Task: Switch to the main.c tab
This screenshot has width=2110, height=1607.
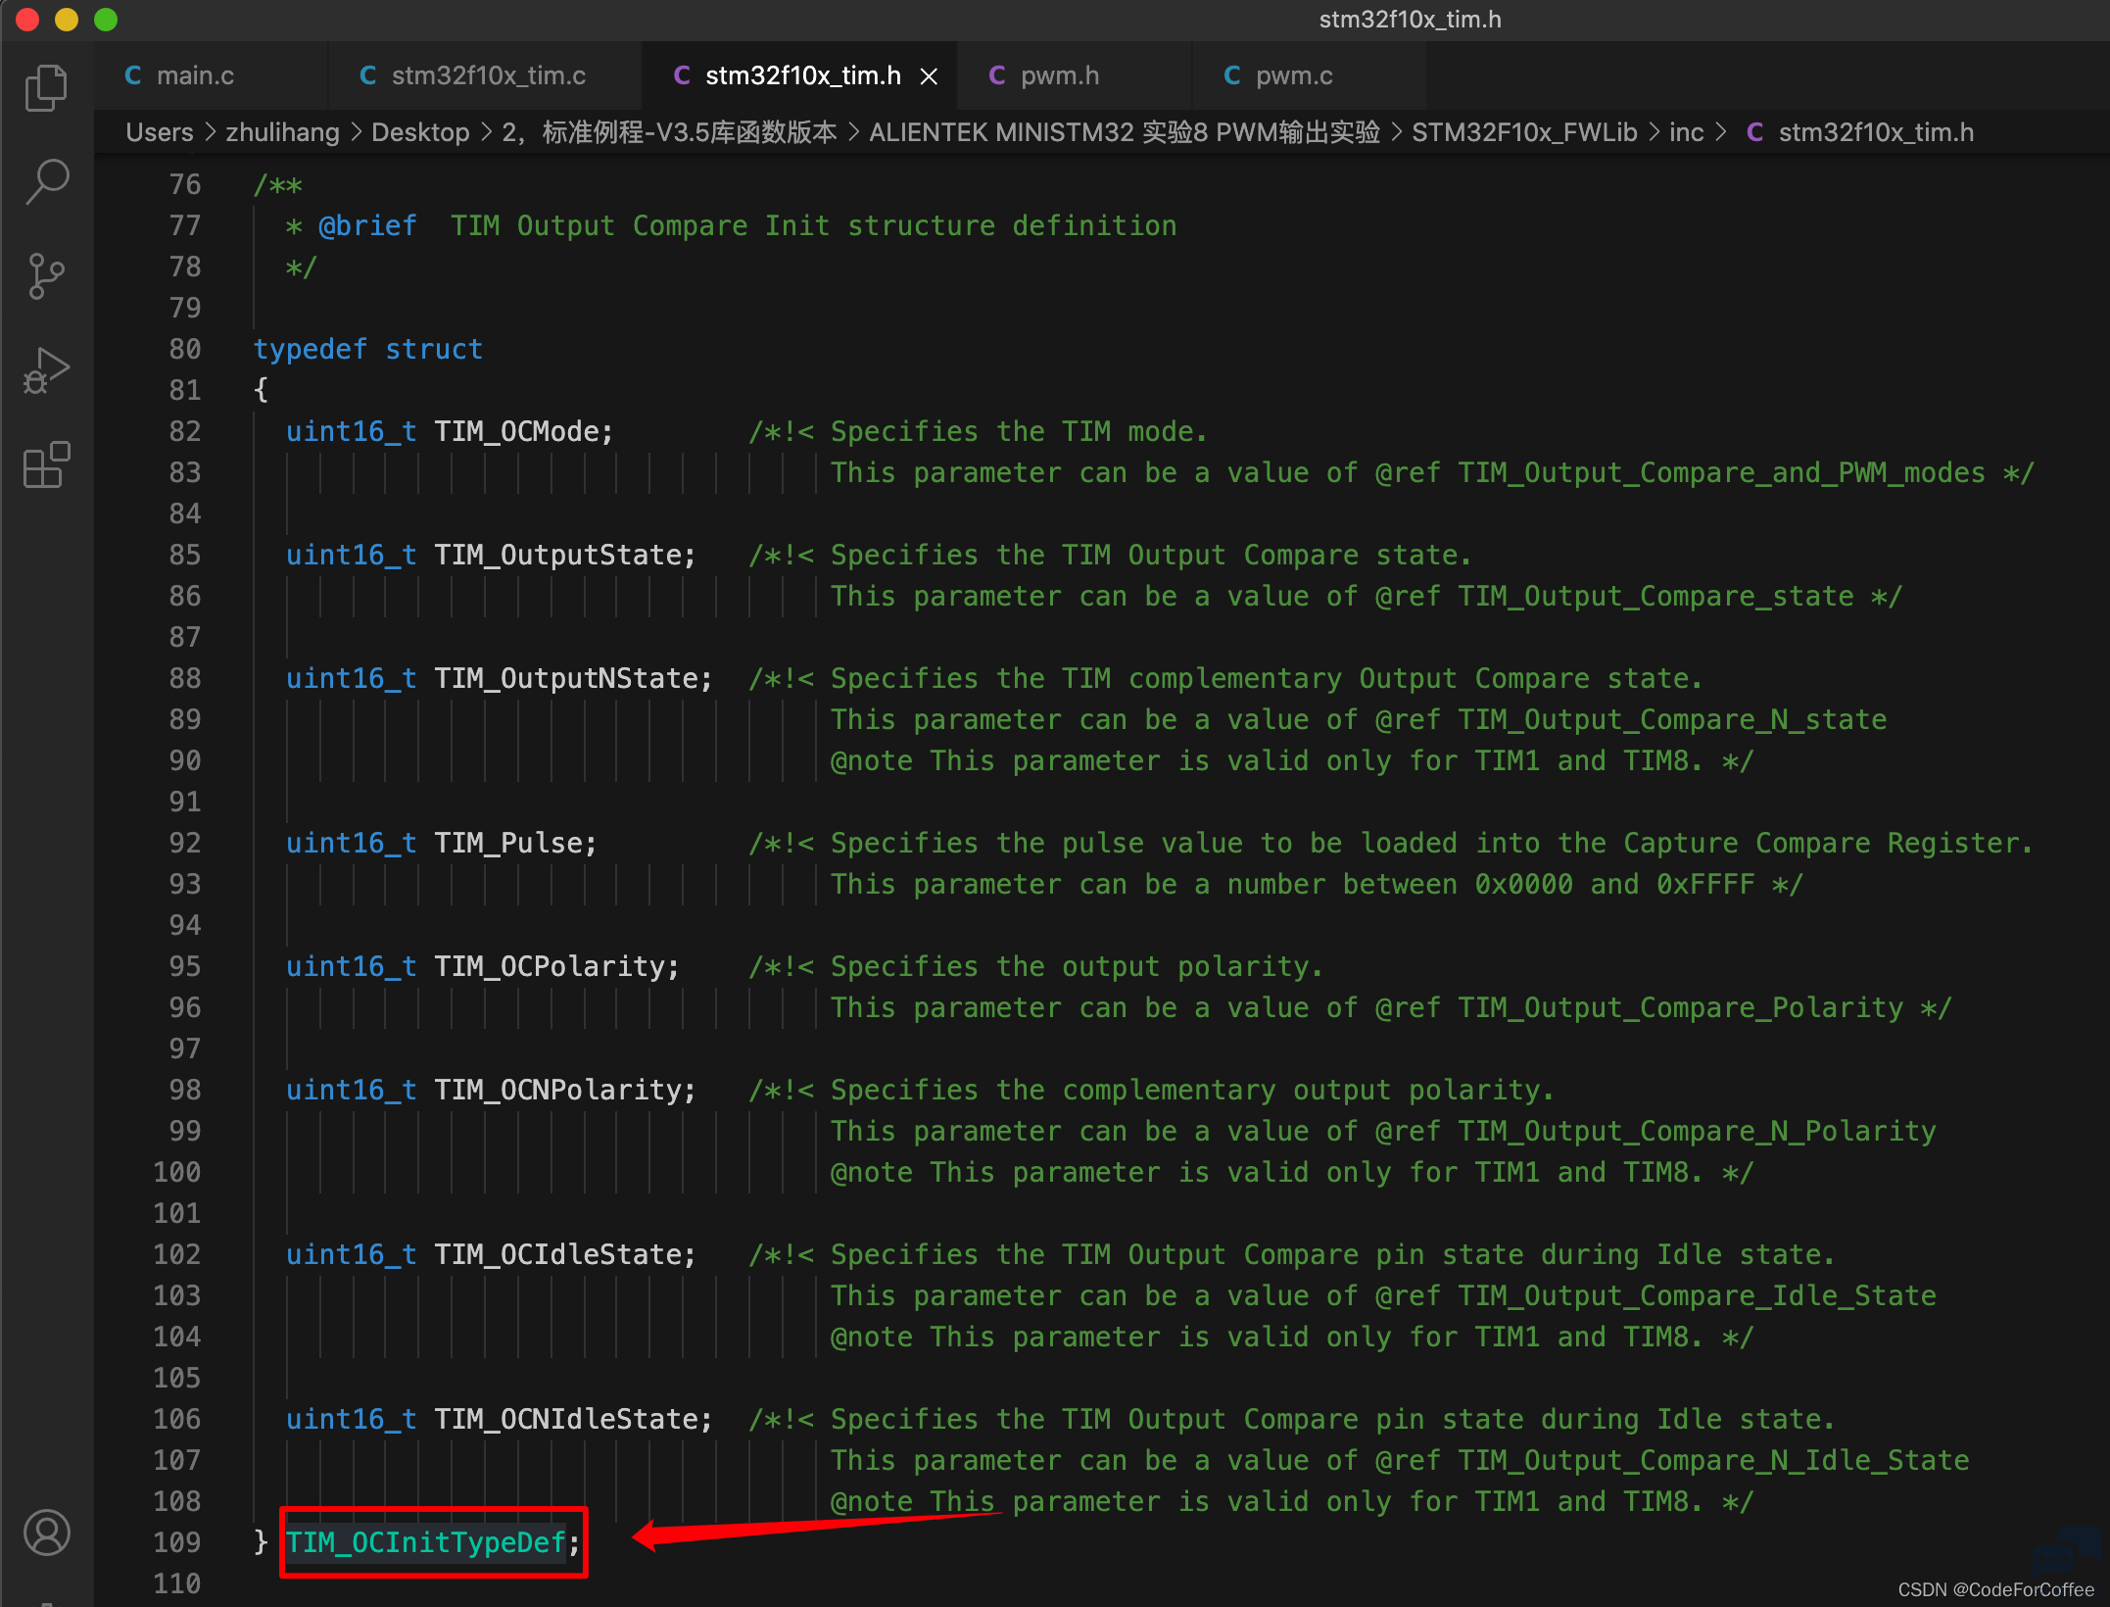Action: (x=195, y=75)
